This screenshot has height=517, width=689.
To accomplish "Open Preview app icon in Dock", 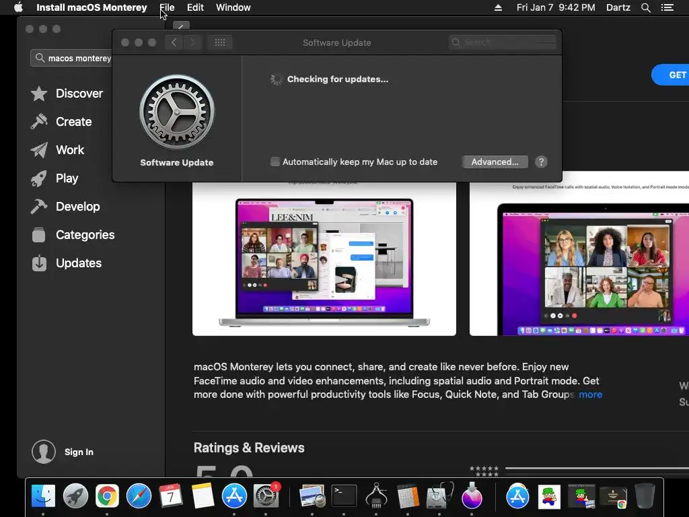I will coord(312,496).
